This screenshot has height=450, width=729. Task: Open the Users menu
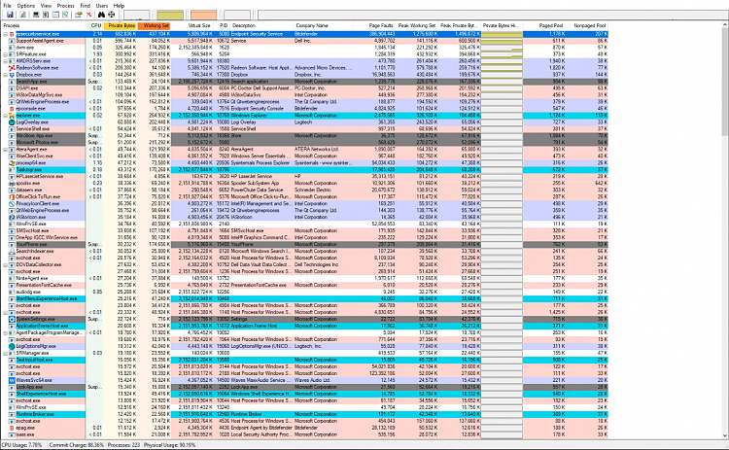102,6
